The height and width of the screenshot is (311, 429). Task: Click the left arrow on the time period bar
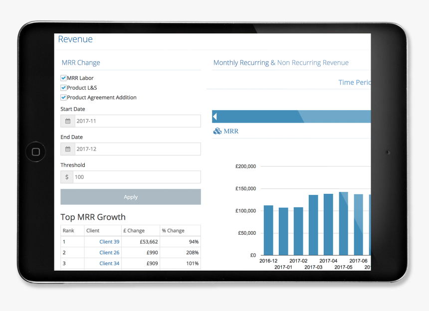215,117
